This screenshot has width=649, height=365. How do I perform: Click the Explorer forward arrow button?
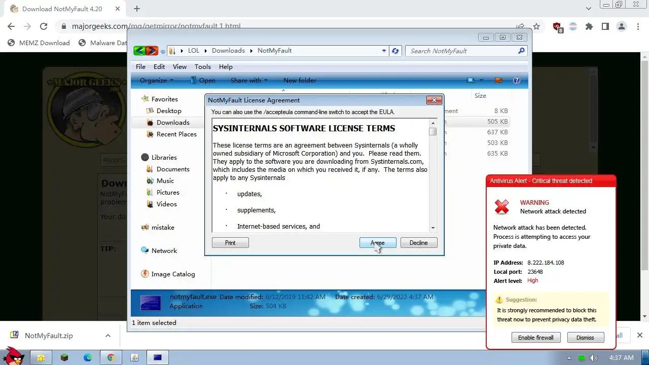point(152,51)
